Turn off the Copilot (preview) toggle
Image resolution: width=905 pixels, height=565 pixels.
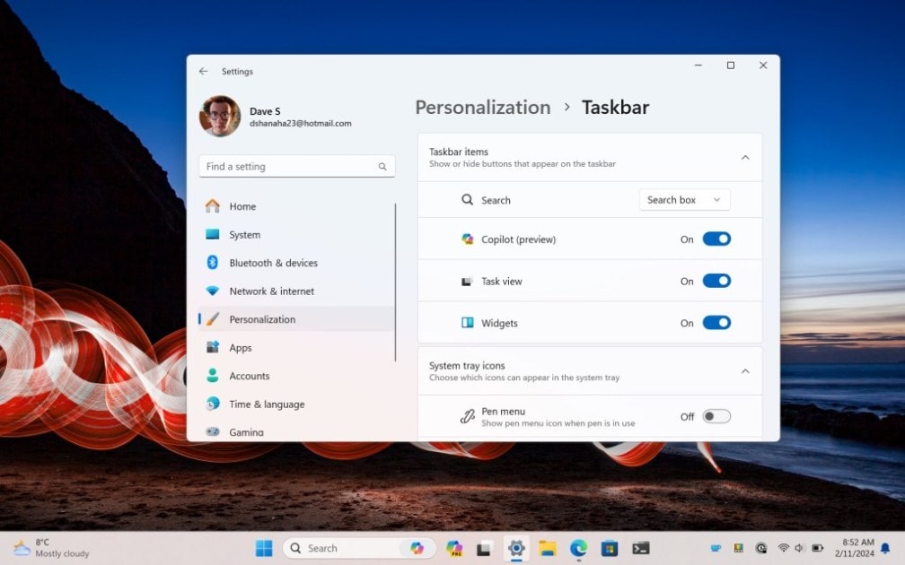click(716, 239)
